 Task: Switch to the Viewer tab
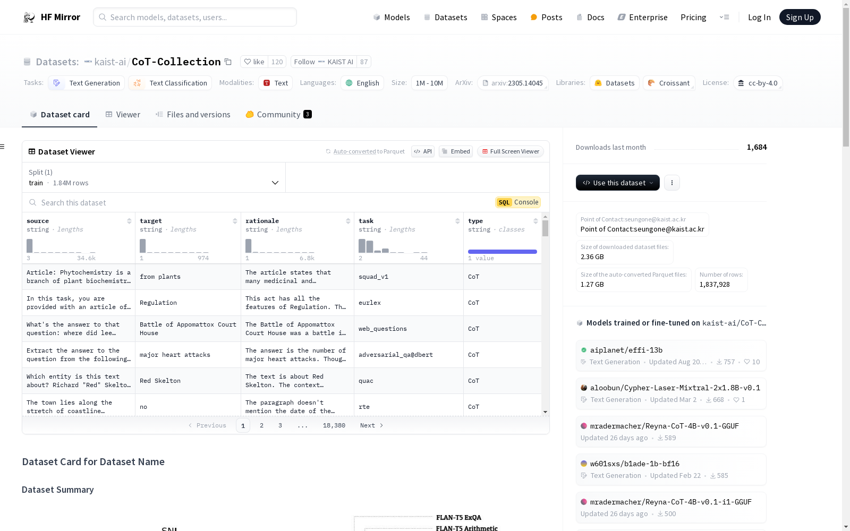pos(123,114)
